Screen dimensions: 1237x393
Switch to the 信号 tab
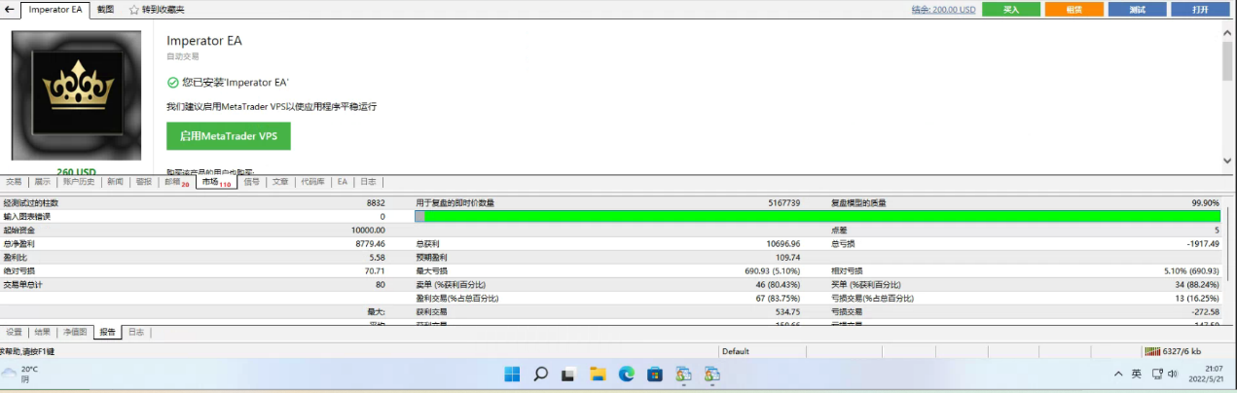click(x=251, y=181)
